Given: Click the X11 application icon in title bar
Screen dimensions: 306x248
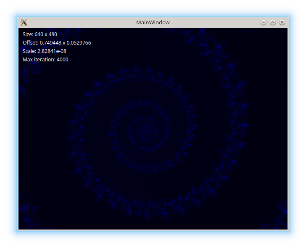Looking at the screenshot, I should click(x=24, y=22).
